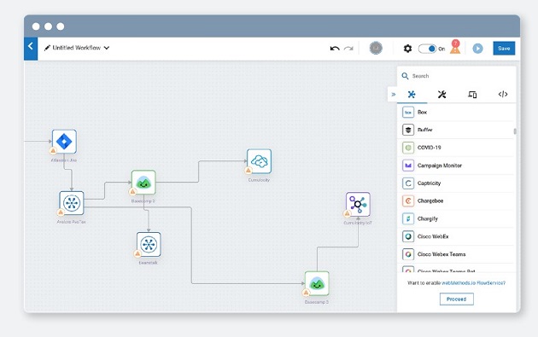
Task: Open the grey user avatar icon
Action: tap(376, 48)
